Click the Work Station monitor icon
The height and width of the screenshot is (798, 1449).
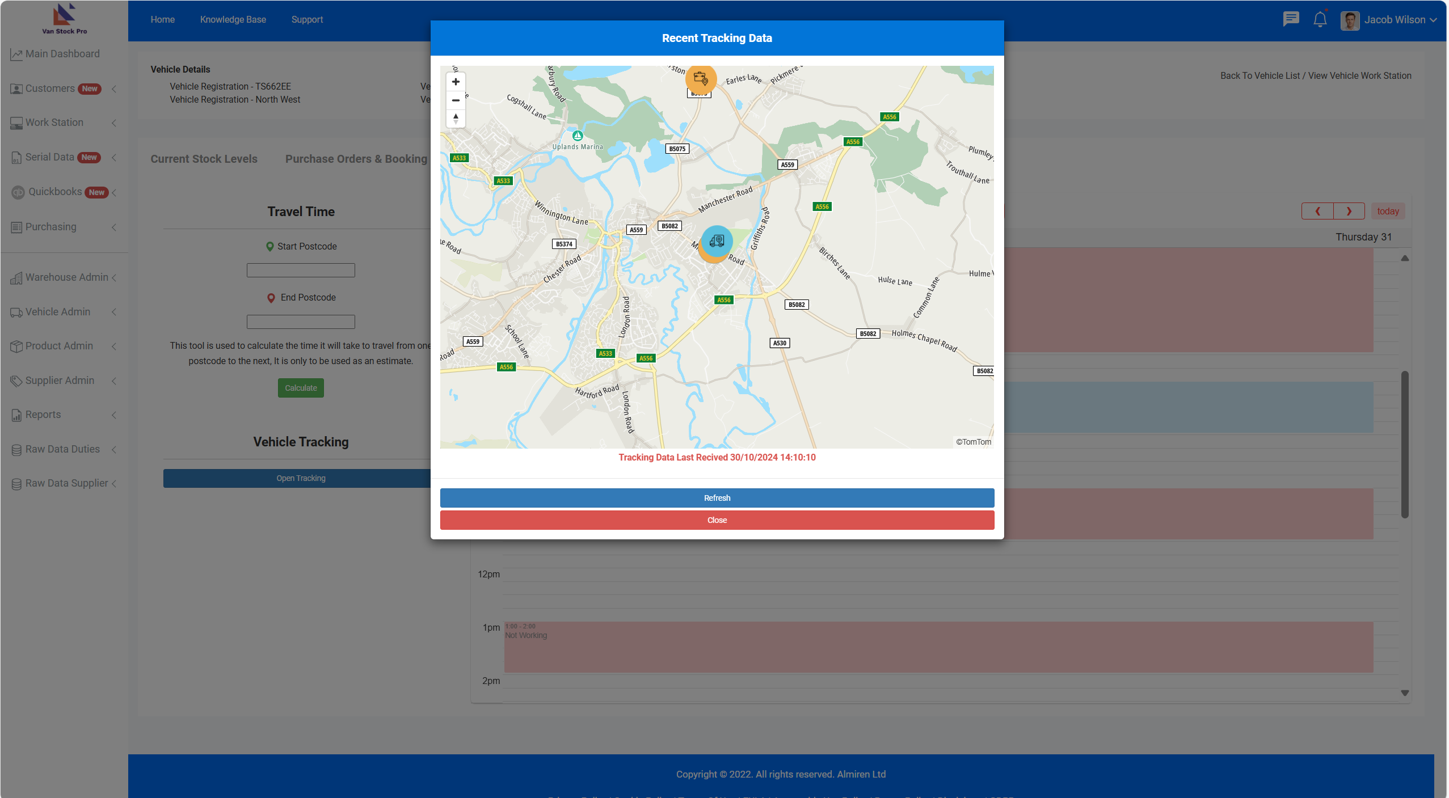16,123
